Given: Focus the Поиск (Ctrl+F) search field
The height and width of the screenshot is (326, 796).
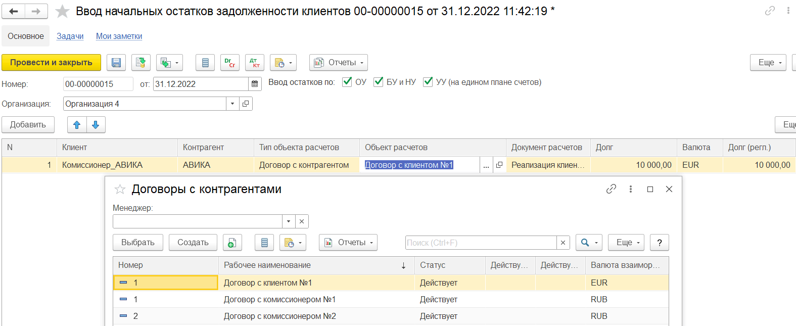Looking at the screenshot, I should click(x=481, y=243).
